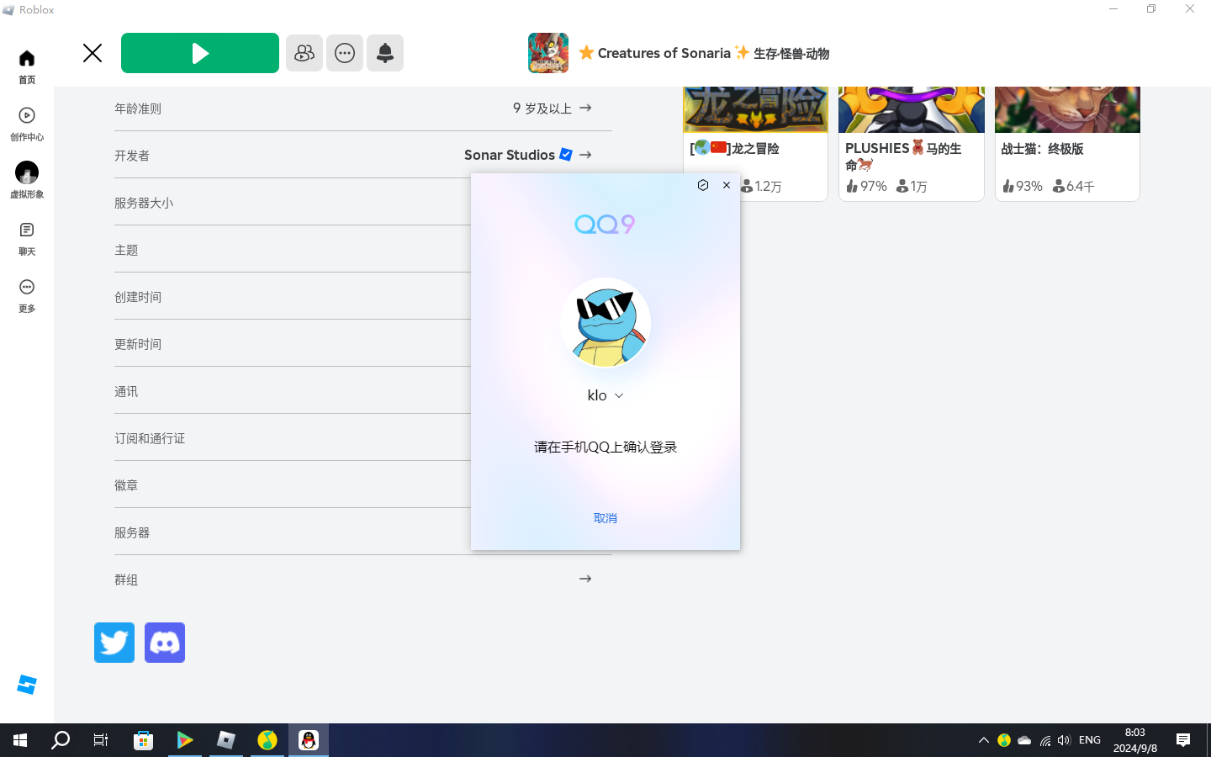
Task: Open the cloud icon in system tray
Action: click(x=1024, y=740)
